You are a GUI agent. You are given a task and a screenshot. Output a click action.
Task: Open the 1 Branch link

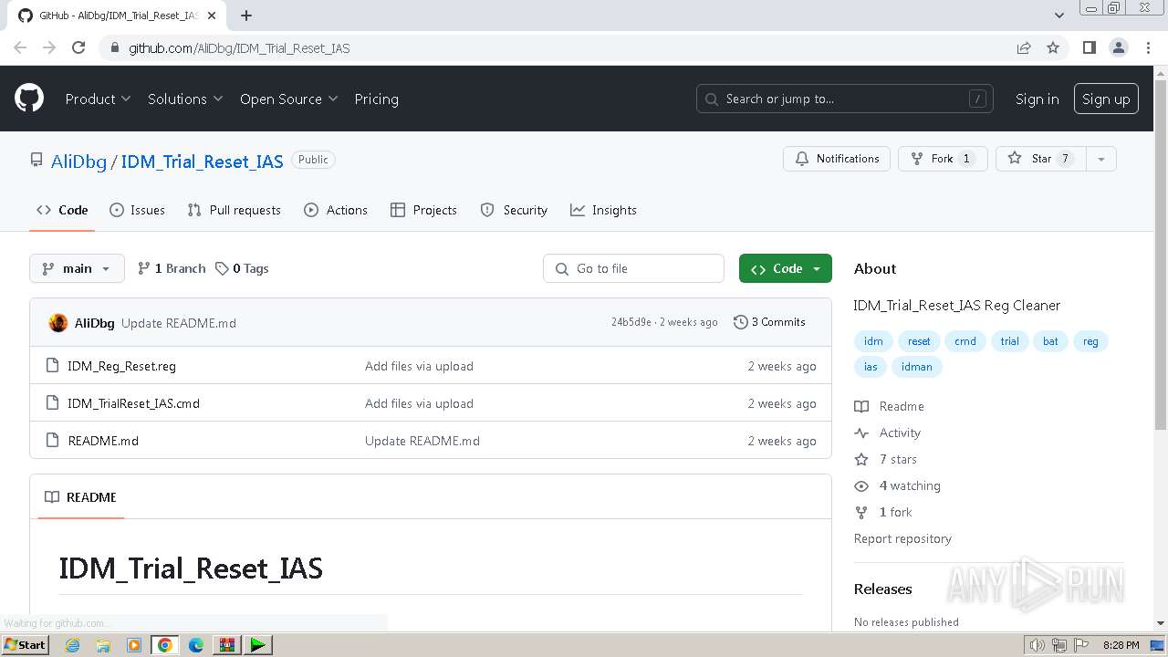tap(172, 268)
